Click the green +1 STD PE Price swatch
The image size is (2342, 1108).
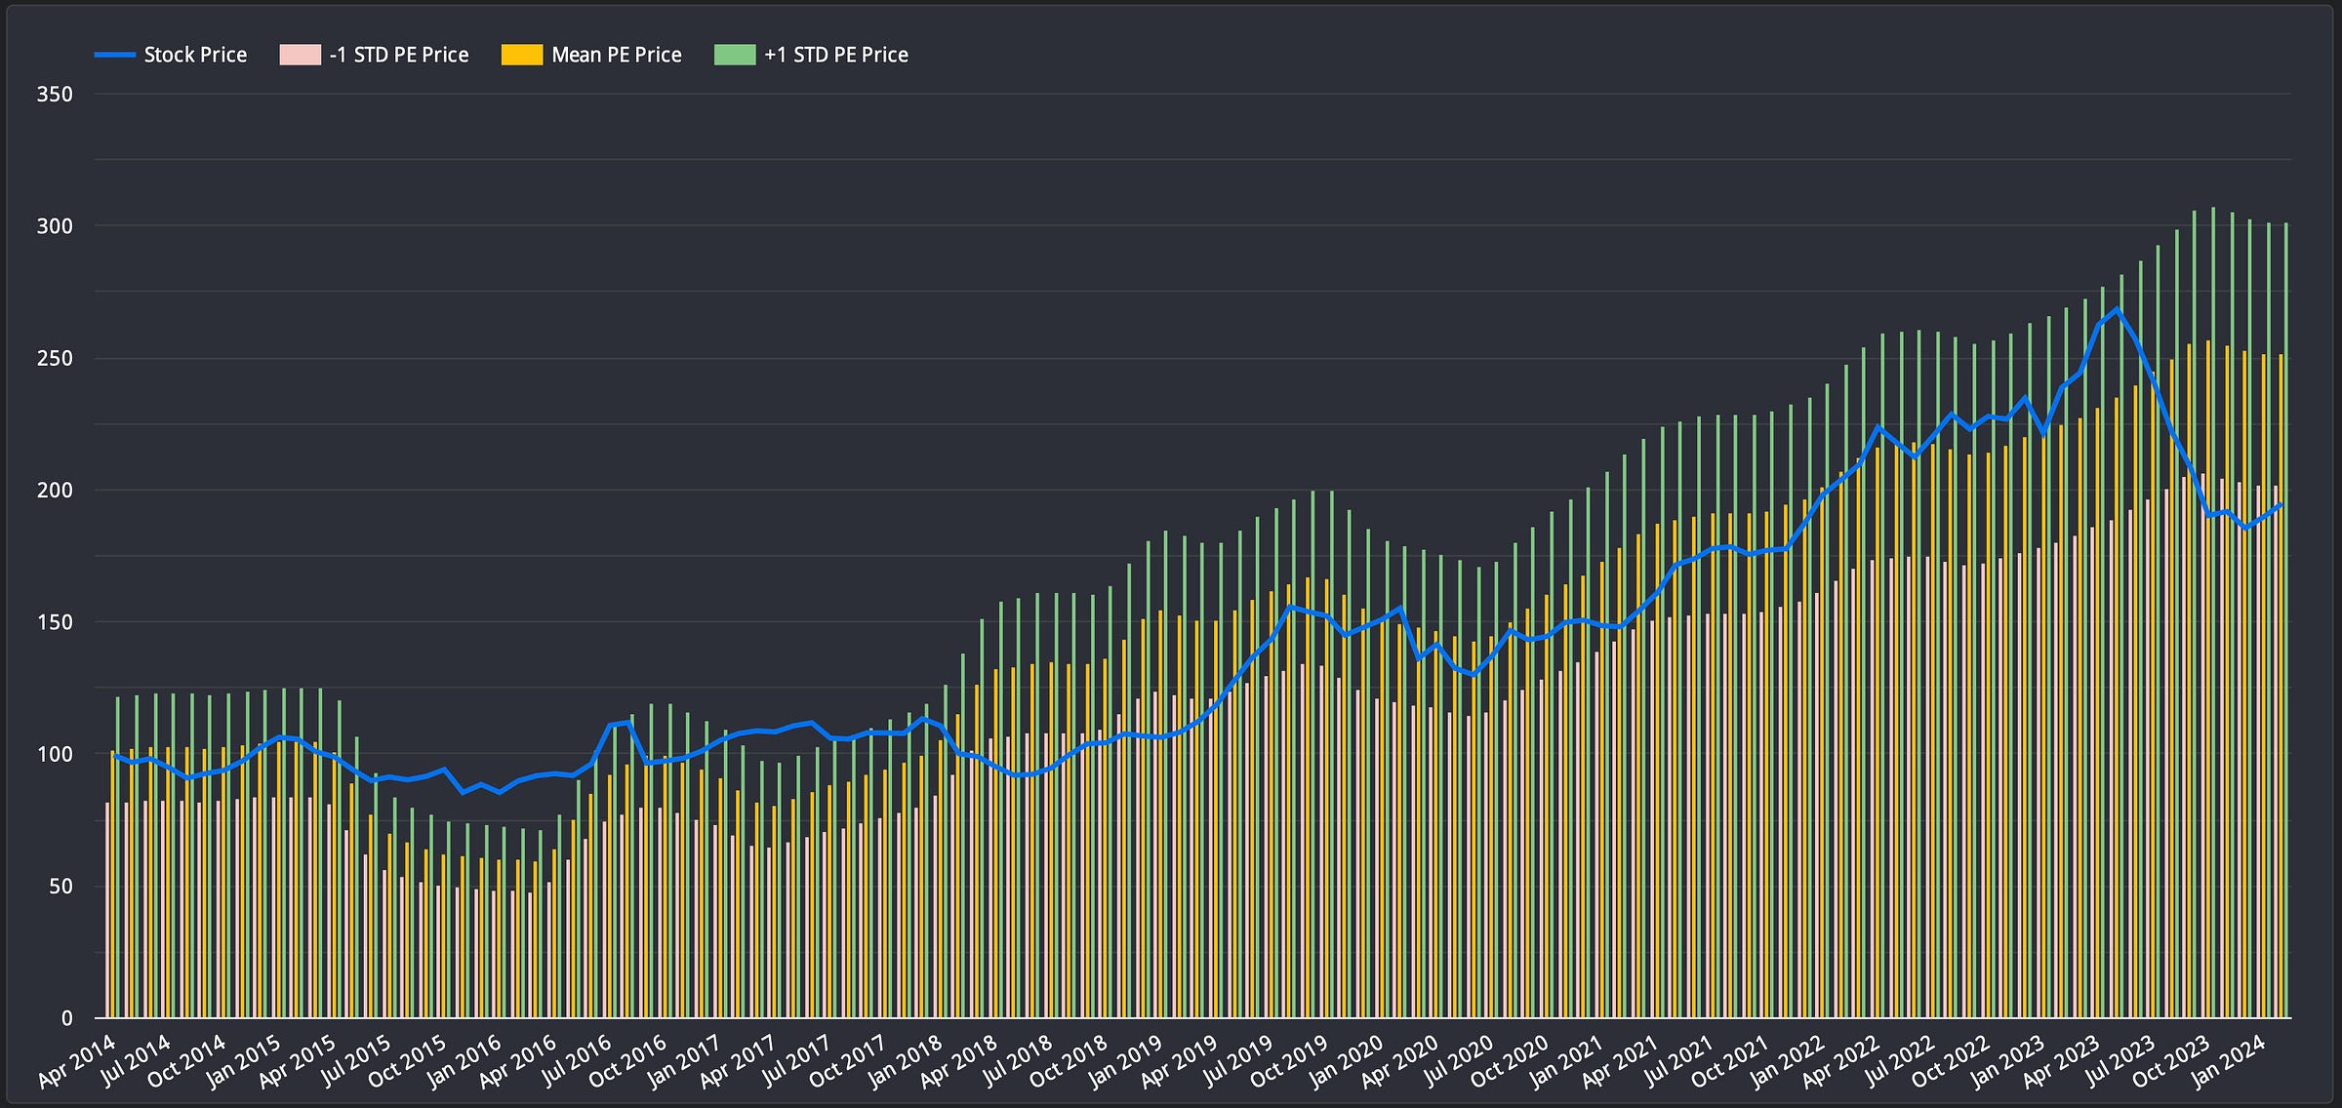735,55
